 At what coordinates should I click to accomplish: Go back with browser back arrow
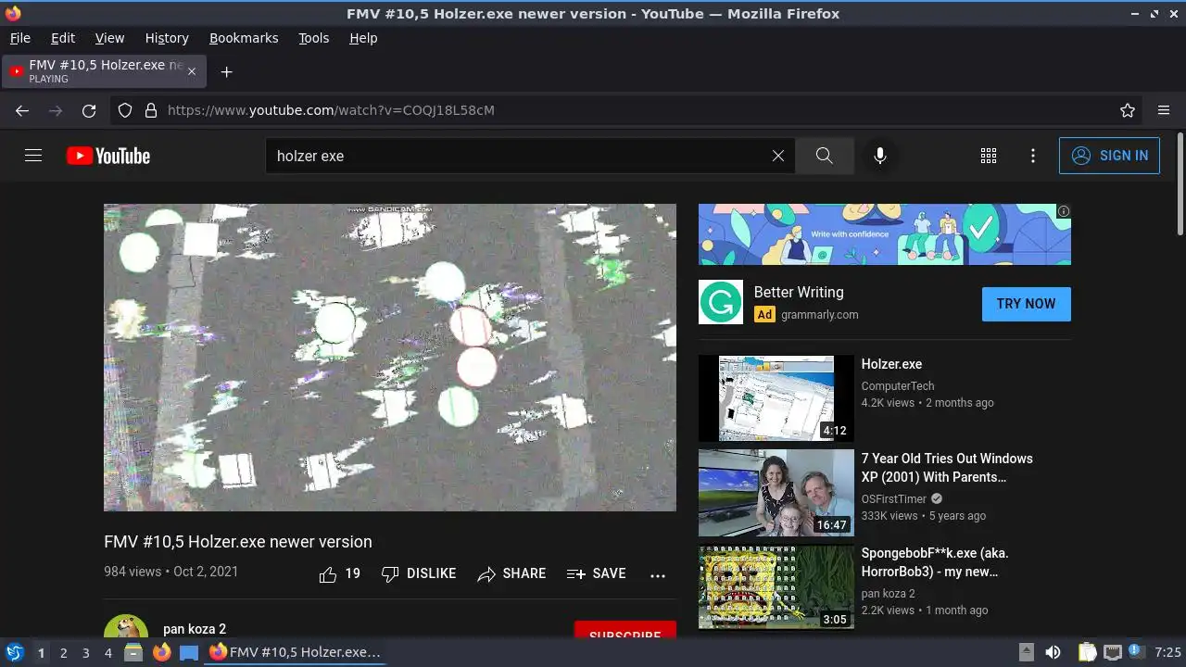pos(22,110)
